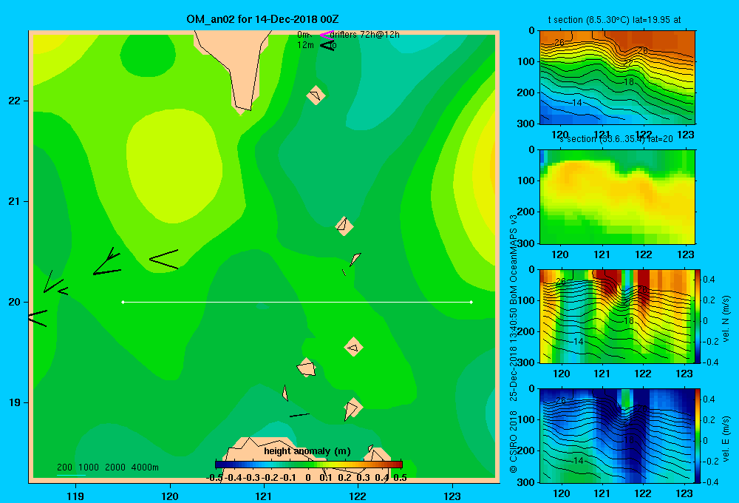This screenshot has width=739, height=503.
Task: Click latitude label 21 on main map
Action: [15, 201]
